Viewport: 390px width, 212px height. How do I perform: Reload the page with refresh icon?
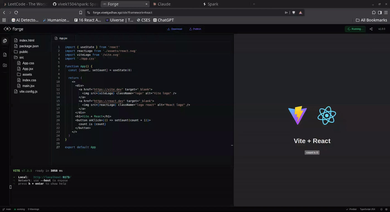[16, 13]
